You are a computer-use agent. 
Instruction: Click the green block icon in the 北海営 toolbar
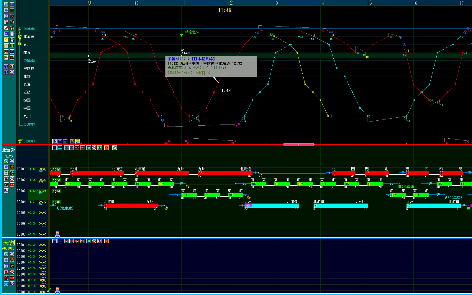pyautogui.click(x=89, y=148)
